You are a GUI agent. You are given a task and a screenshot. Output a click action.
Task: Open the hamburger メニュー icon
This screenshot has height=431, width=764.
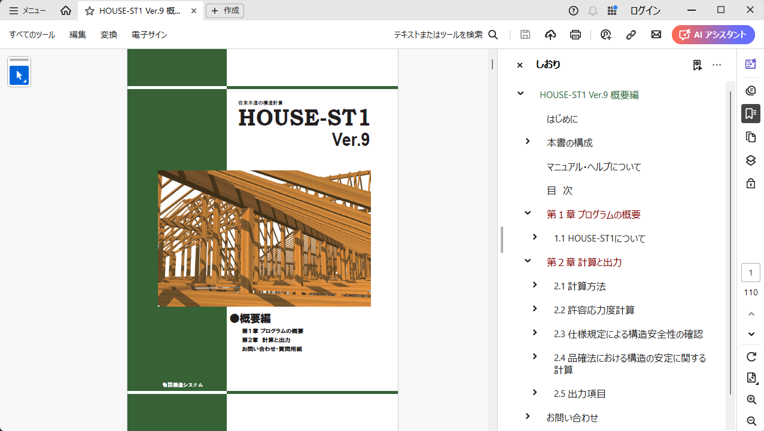(x=14, y=11)
